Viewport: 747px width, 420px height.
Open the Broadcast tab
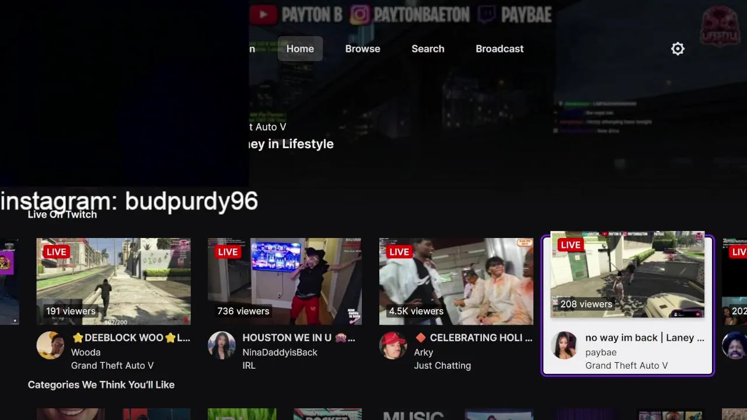pos(500,49)
